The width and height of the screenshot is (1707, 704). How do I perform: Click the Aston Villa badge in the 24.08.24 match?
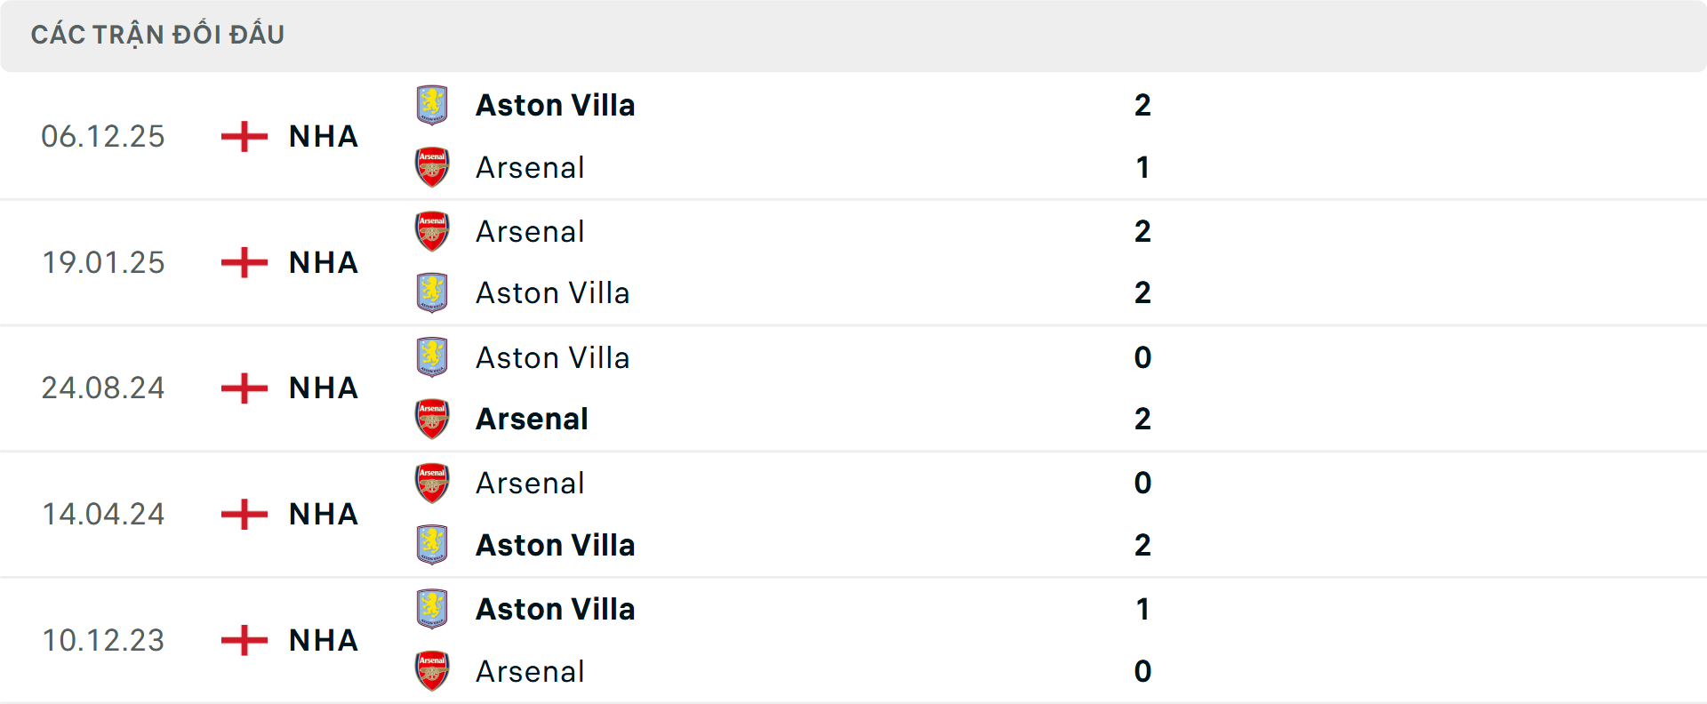433,357
